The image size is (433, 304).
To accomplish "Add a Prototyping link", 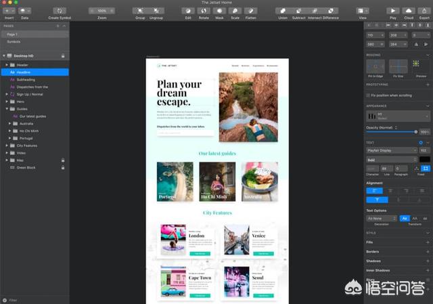I will click(x=428, y=85).
